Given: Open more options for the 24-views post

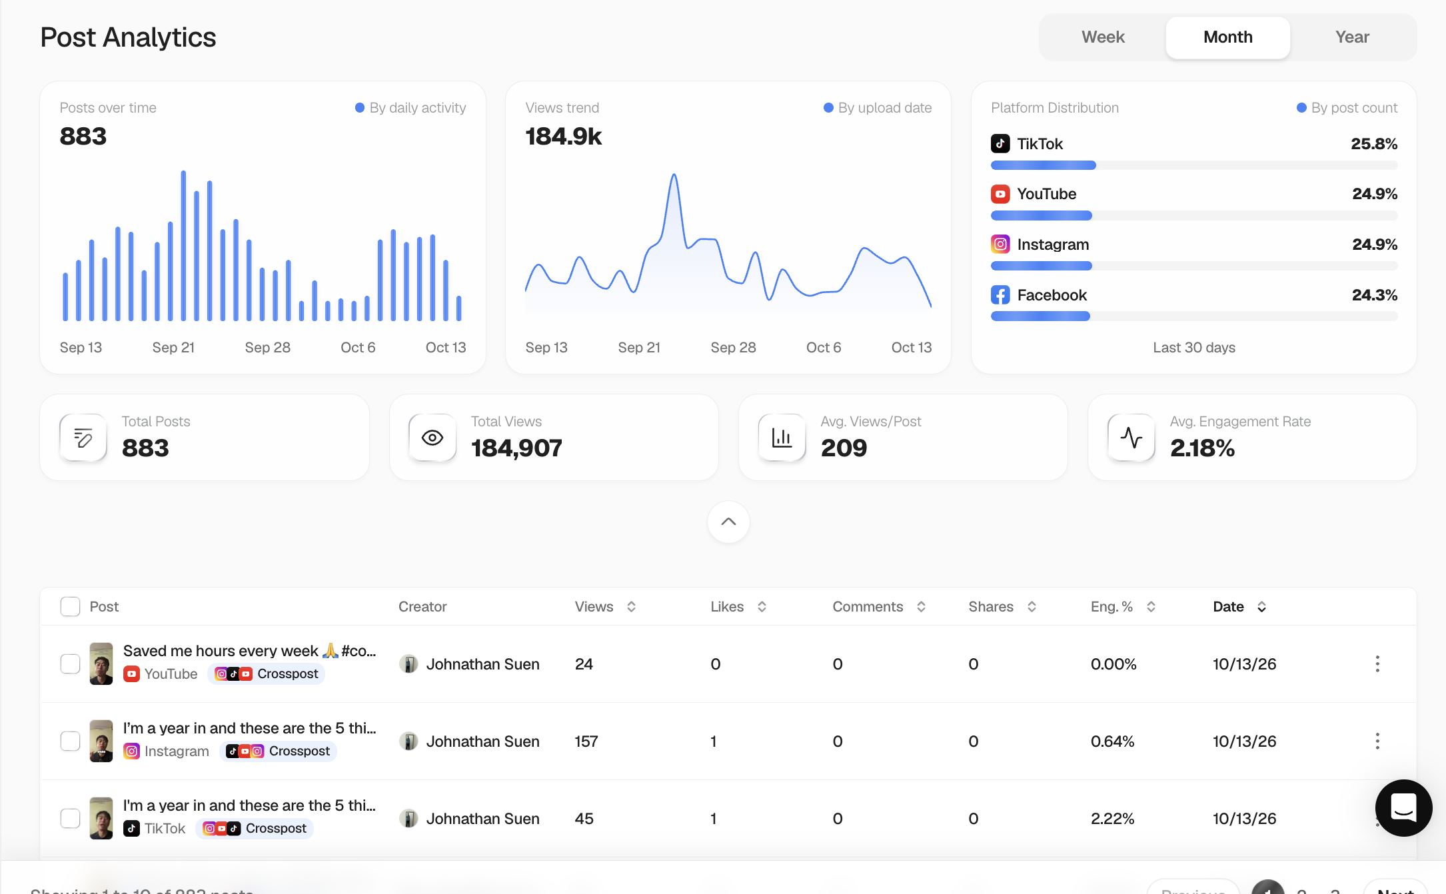Looking at the screenshot, I should click(x=1377, y=664).
